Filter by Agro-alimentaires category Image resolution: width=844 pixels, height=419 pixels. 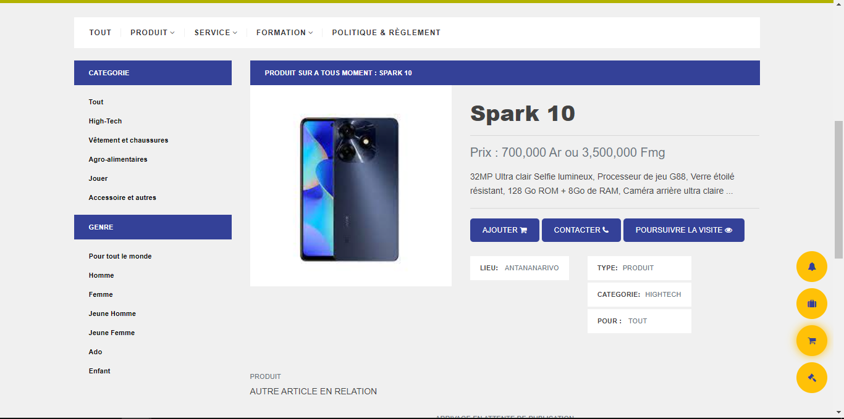tap(118, 160)
